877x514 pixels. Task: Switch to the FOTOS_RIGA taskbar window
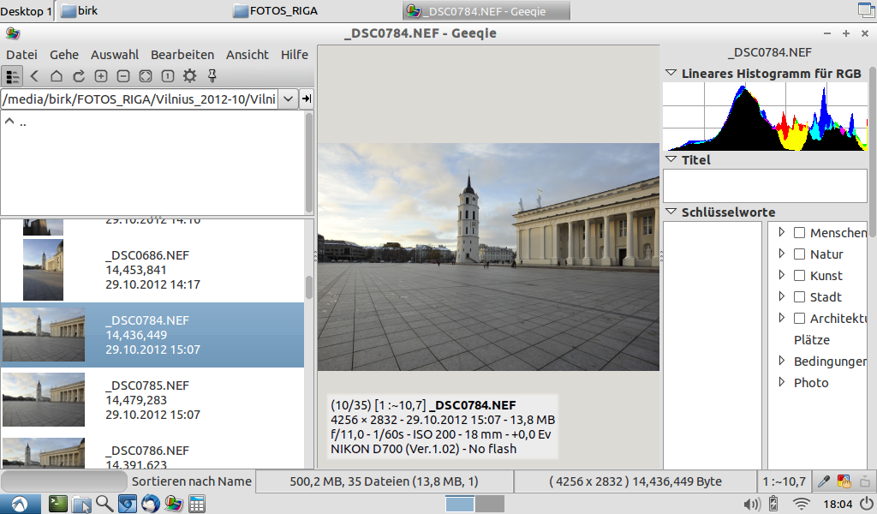314,10
